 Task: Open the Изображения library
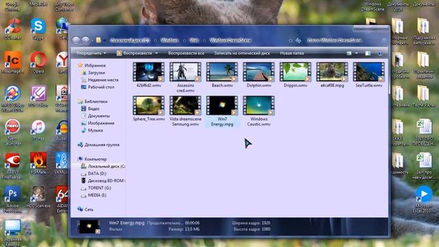97,123
